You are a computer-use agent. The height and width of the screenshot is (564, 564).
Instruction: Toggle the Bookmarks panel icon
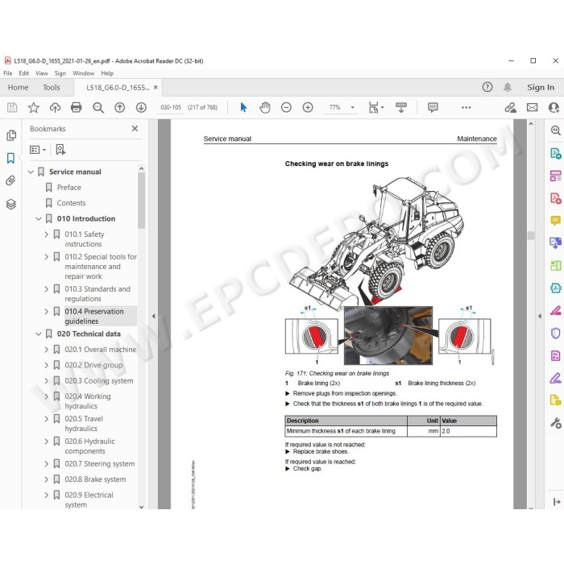pyautogui.click(x=10, y=158)
